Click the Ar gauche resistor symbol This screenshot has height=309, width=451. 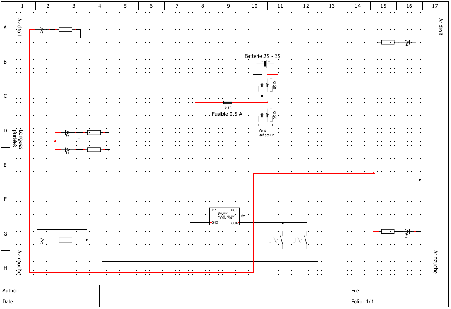[388, 232]
